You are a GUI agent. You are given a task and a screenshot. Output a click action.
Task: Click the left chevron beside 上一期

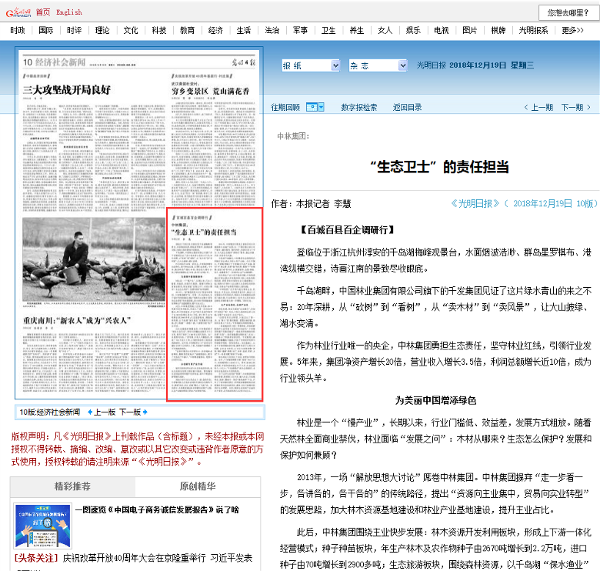point(526,108)
